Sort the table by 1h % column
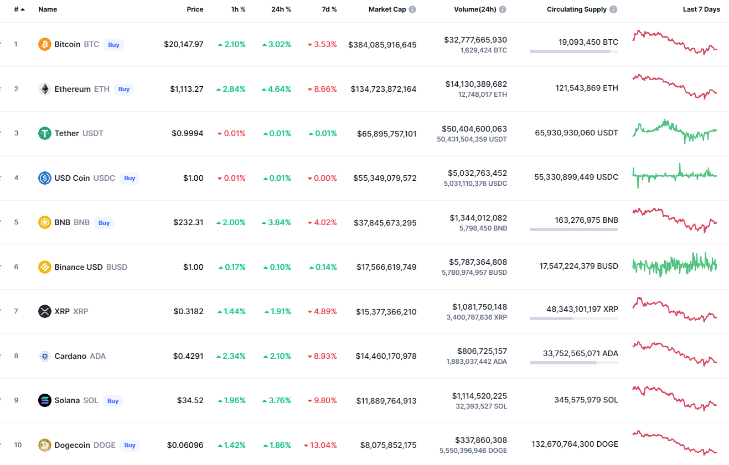 tap(239, 9)
